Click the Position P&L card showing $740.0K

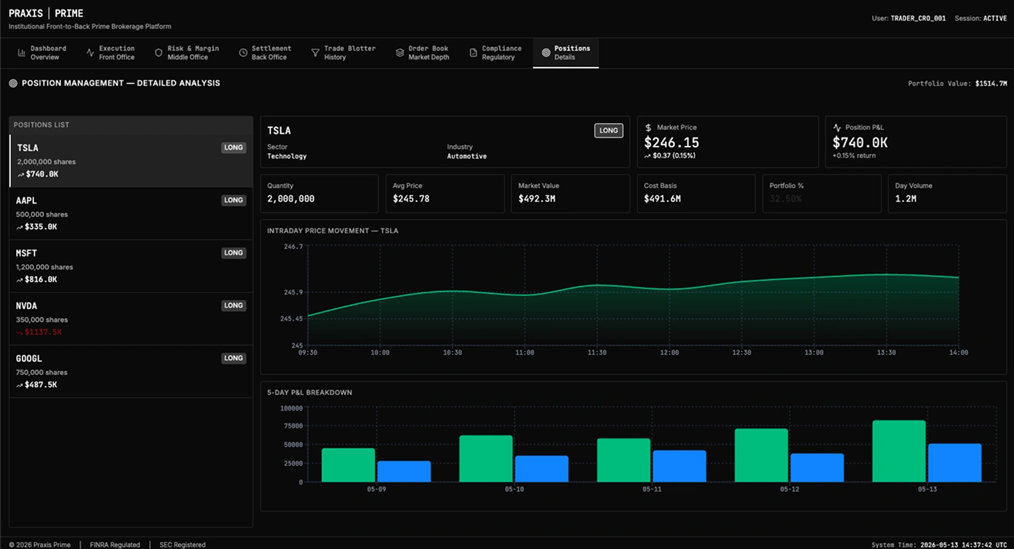pyautogui.click(x=916, y=142)
